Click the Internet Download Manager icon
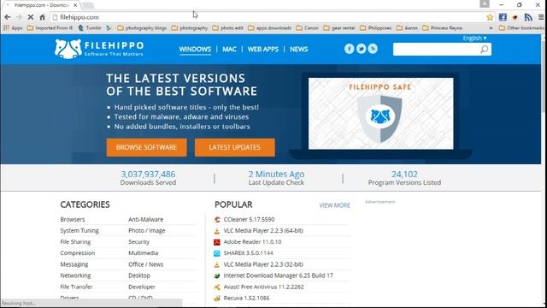 pos(217,275)
